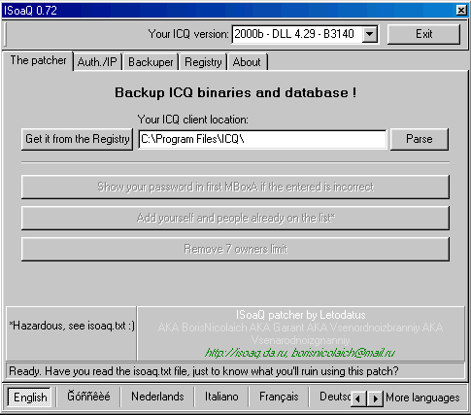Click the Parse button
471x415 pixels.
click(x=420, y=139)
